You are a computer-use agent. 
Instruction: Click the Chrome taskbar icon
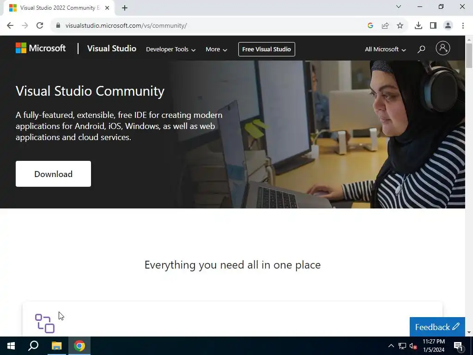click(x=79, y=346)
